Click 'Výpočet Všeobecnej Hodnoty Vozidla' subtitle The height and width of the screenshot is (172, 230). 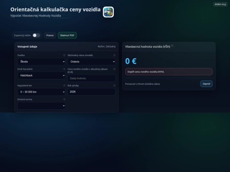coord(36,16)
